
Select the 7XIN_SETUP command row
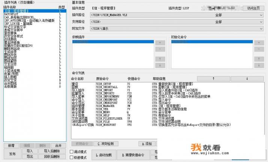(x=167, y=84)
